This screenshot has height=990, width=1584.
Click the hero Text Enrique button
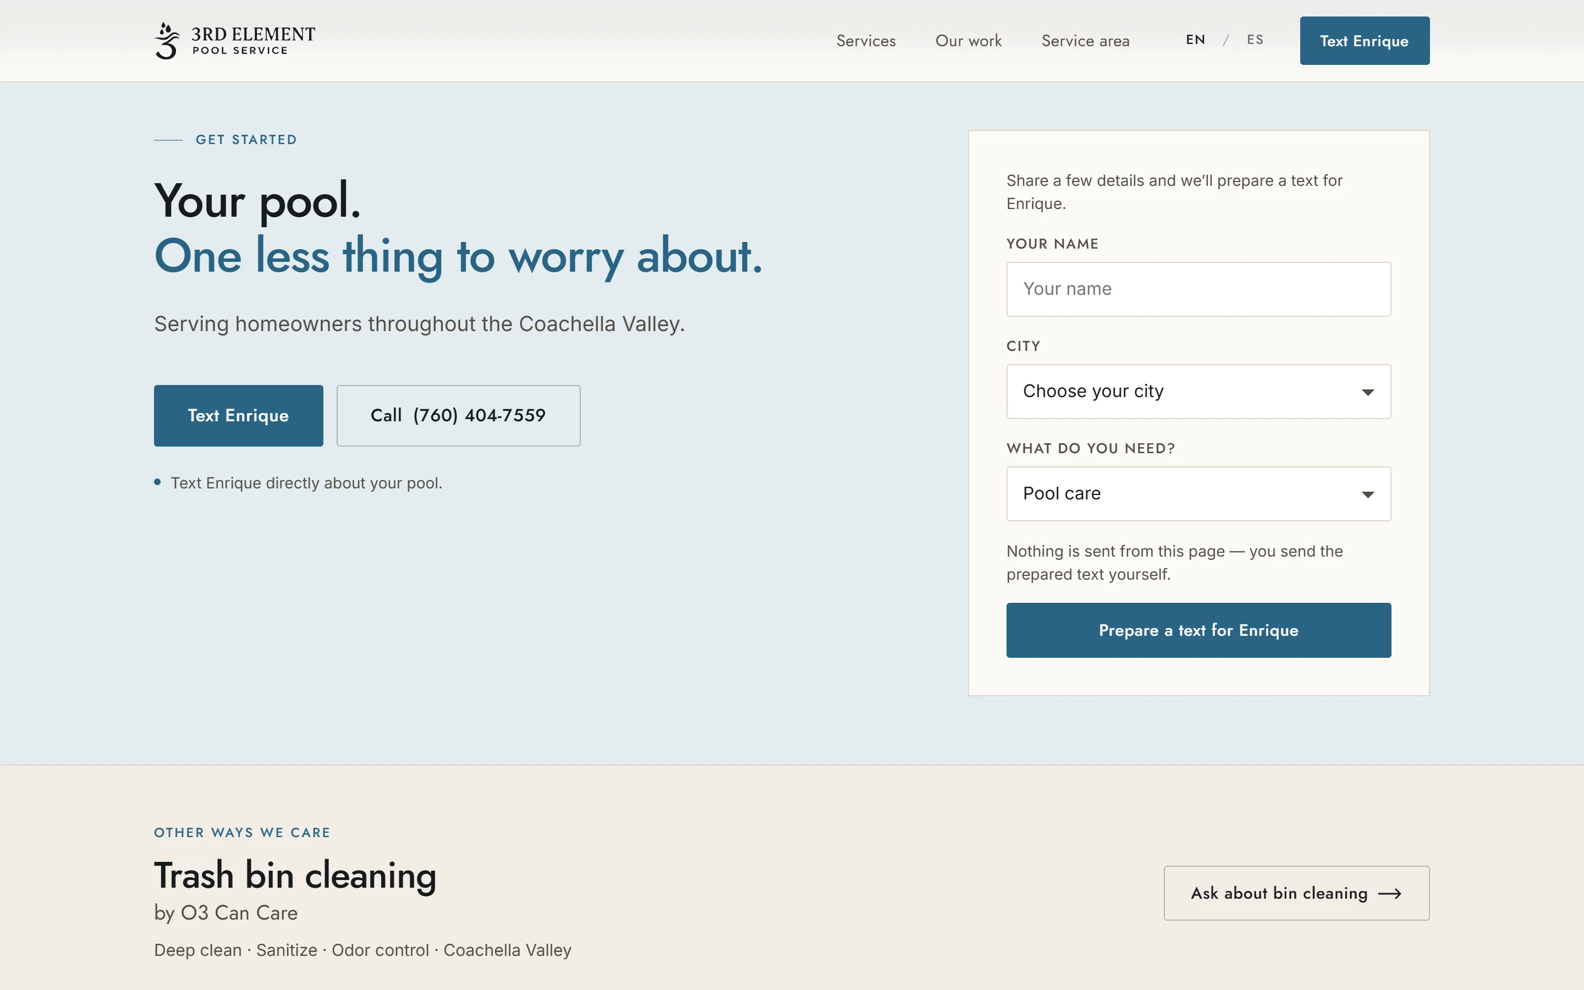coord(238,416)
